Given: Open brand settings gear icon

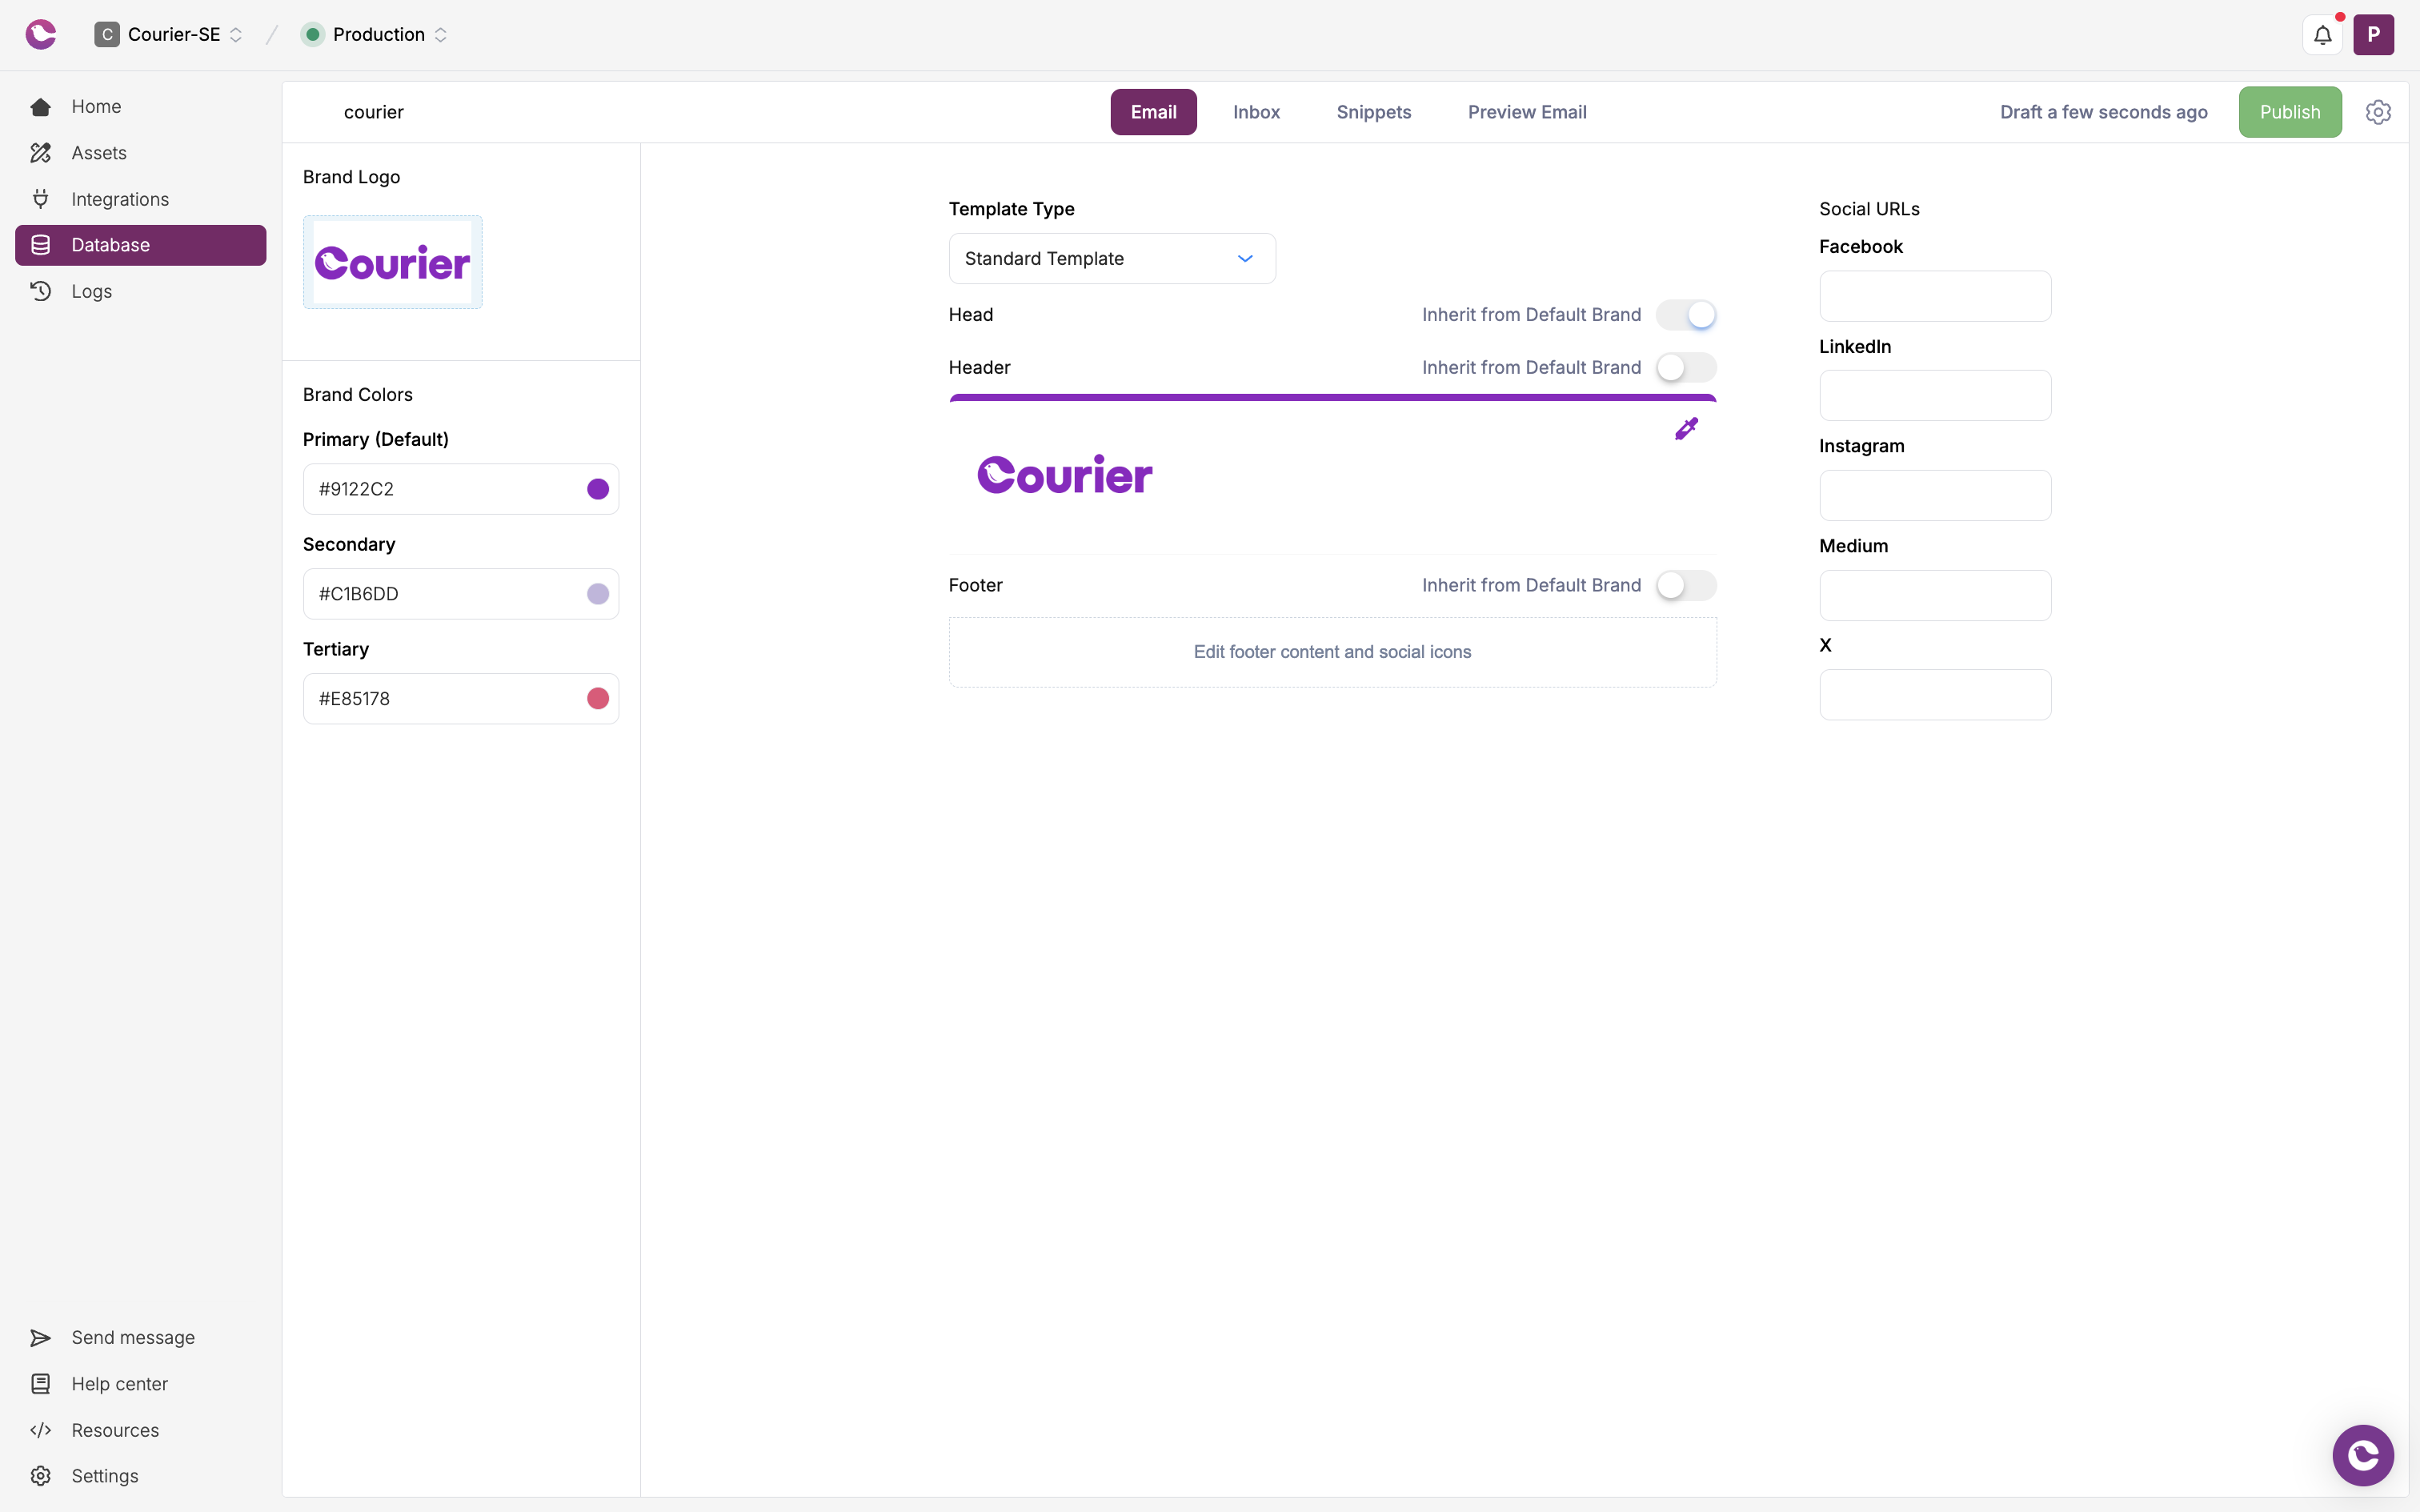Looking at the screenshot, I should tap(2378, 112).
